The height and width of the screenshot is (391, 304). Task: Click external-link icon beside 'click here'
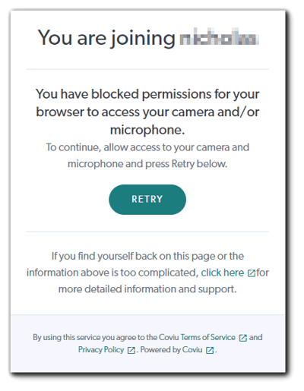[x=252, y=273]
